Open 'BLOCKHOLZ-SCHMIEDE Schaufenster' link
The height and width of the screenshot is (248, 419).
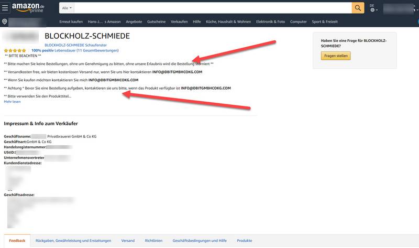pos(75,45)
